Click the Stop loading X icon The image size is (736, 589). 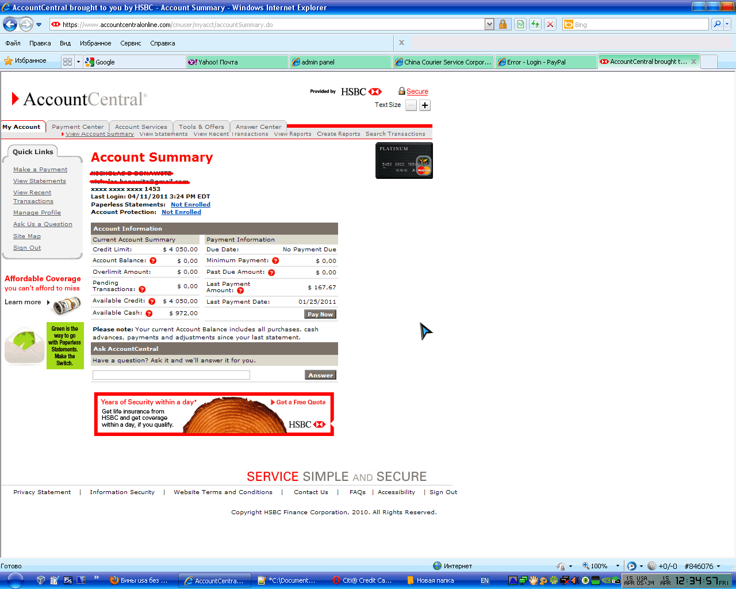pyautogui.click(x=550, y=24)
